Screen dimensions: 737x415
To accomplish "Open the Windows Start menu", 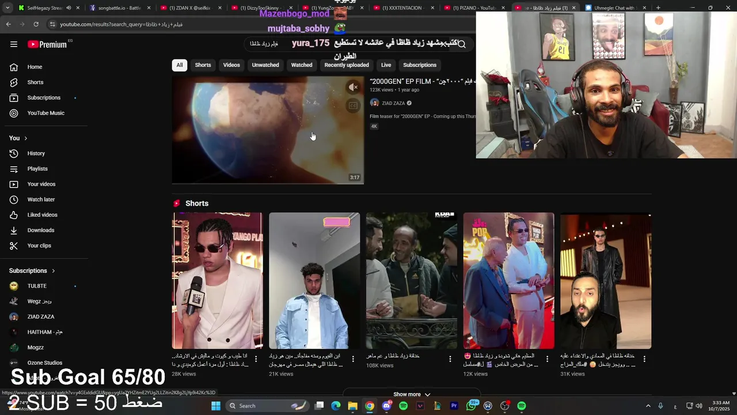I will click(216, 406).
